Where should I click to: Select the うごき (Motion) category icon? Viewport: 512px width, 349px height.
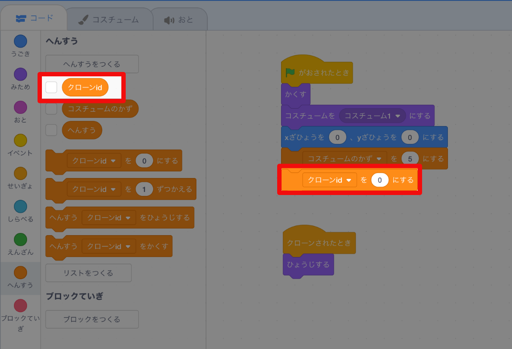20,41
